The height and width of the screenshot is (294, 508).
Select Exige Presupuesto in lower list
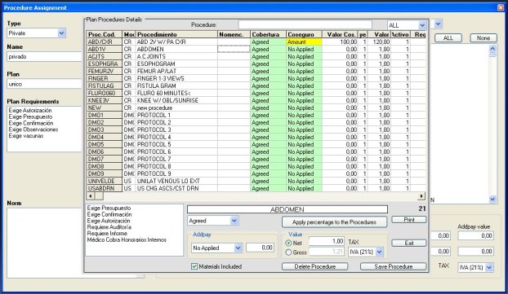coord(109,208)
